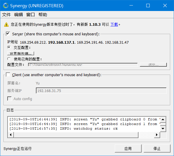Minimize the Synergy window
174x156 pixels.
[x=131, y=5]
